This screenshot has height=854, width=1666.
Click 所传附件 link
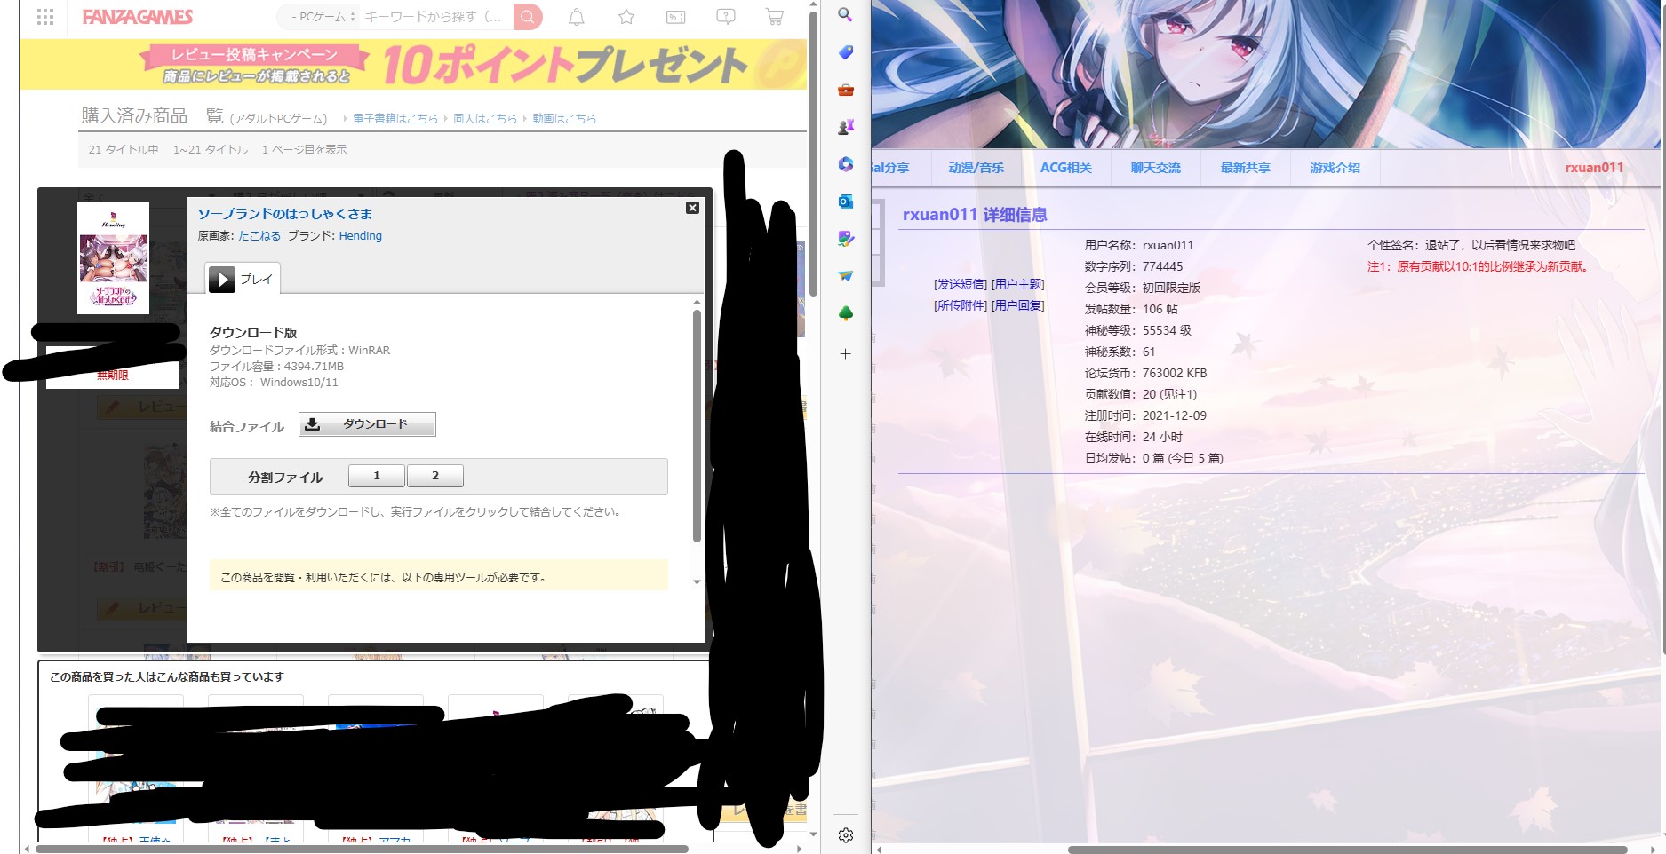(961, 305)
